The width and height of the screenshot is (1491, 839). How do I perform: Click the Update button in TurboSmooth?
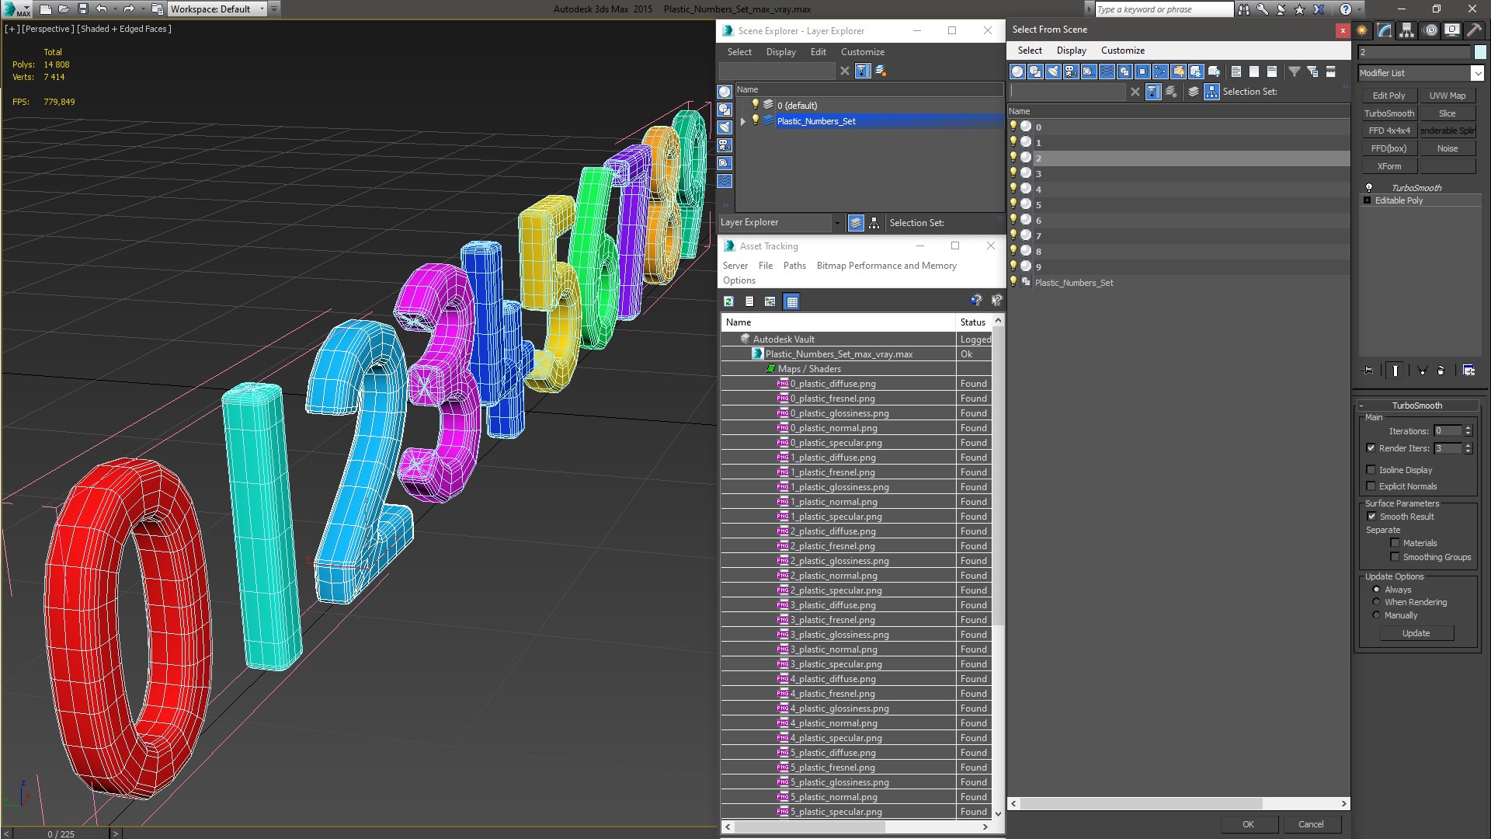pyautogui.click(x=1416, y=633)
